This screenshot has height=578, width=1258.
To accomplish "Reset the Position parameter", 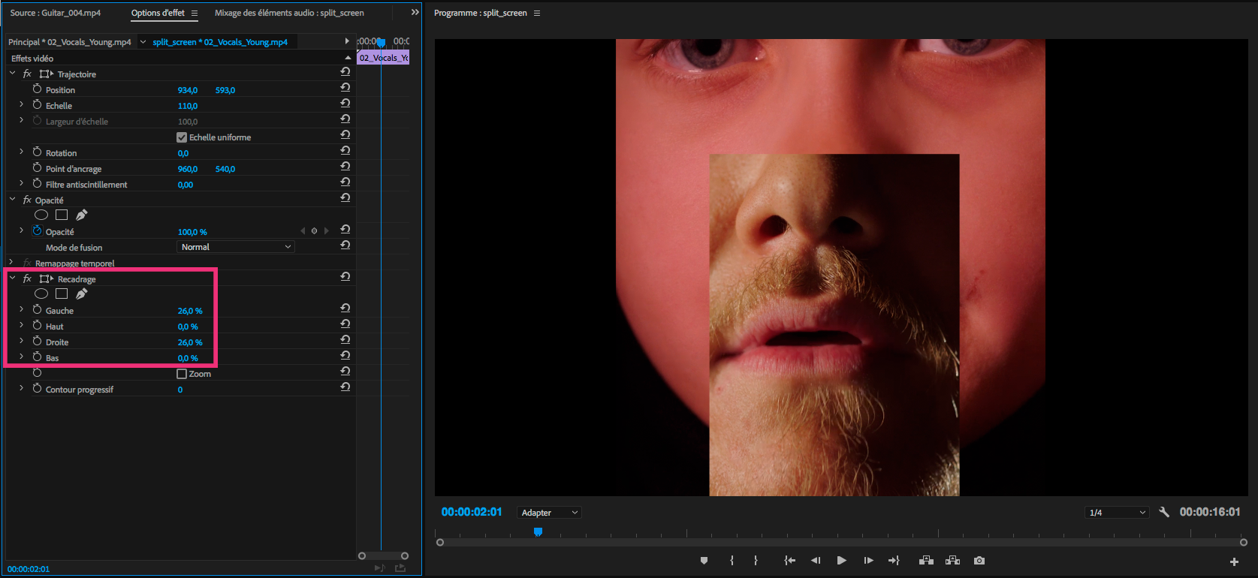I will [345, 87].
